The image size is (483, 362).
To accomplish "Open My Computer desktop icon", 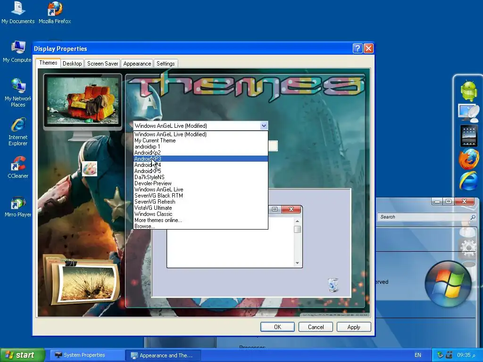I will [x=17, y=51].
